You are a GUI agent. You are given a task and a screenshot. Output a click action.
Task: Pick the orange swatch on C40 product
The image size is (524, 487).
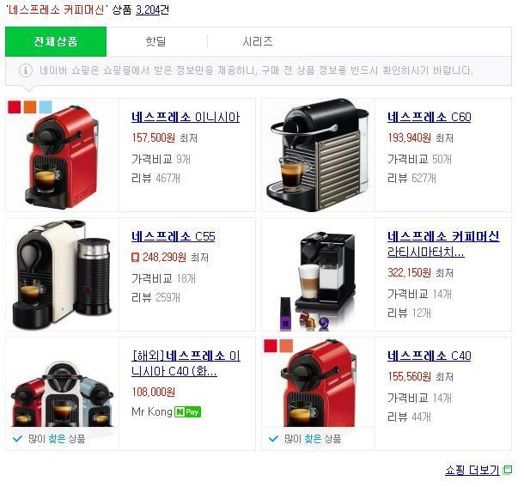pos(286,346)
